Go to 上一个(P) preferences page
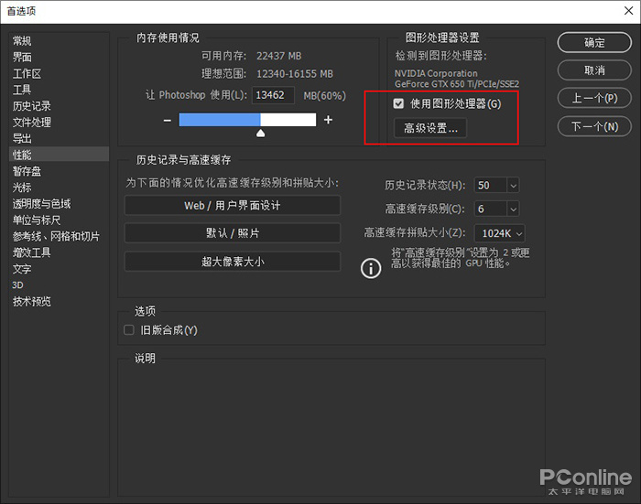 [594, 98]
